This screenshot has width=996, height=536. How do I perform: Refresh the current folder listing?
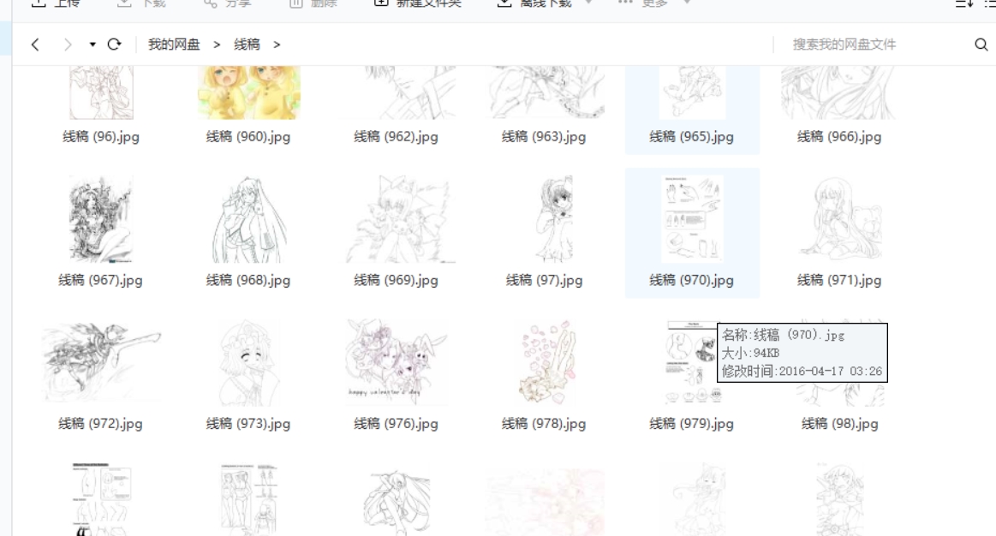[115, 45]
